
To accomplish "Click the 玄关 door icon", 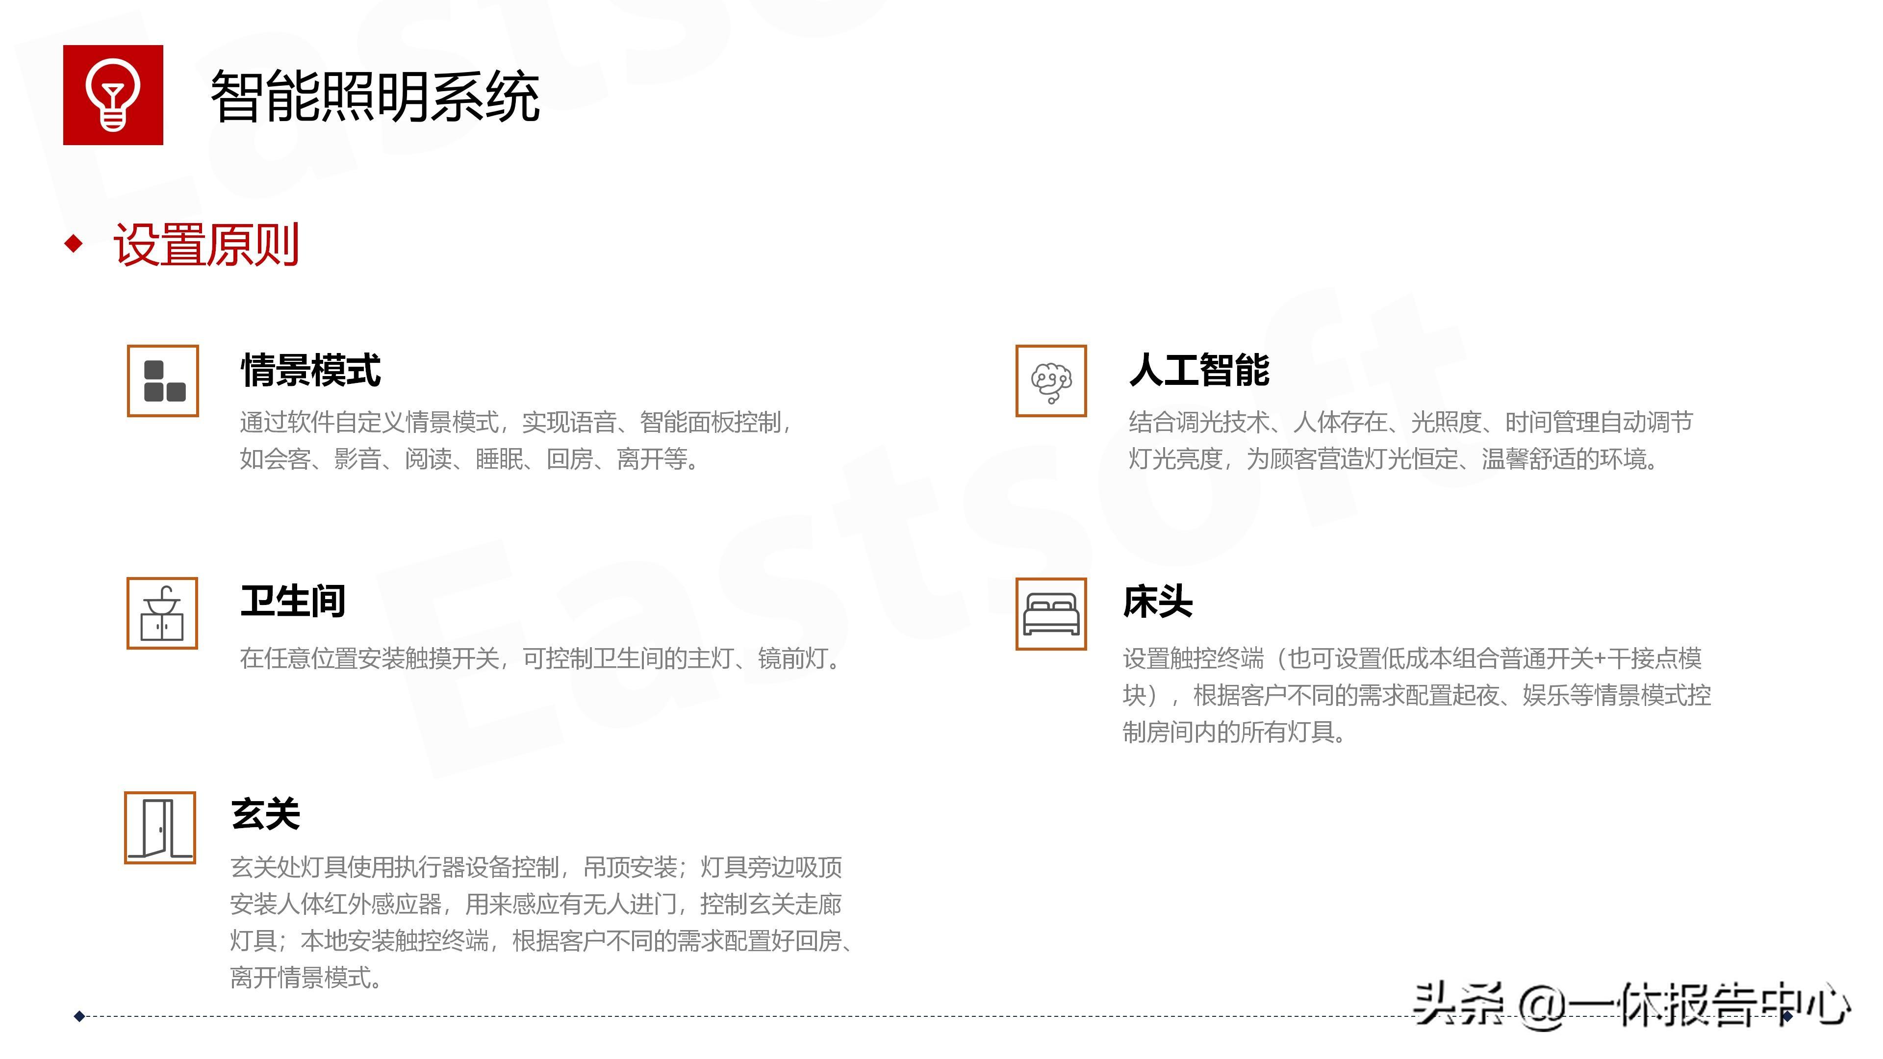I will coord(160,827).
